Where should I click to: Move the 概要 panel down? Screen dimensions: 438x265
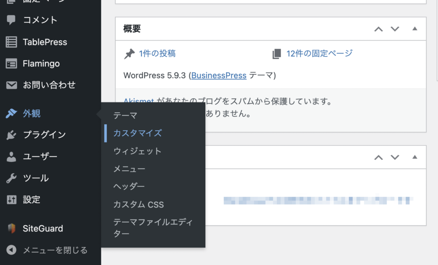[395, 29]
